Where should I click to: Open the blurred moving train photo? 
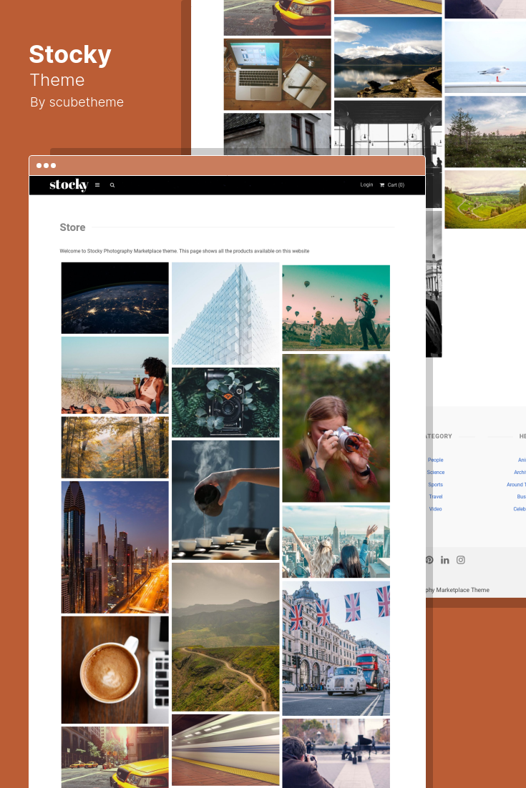(225, 750)
